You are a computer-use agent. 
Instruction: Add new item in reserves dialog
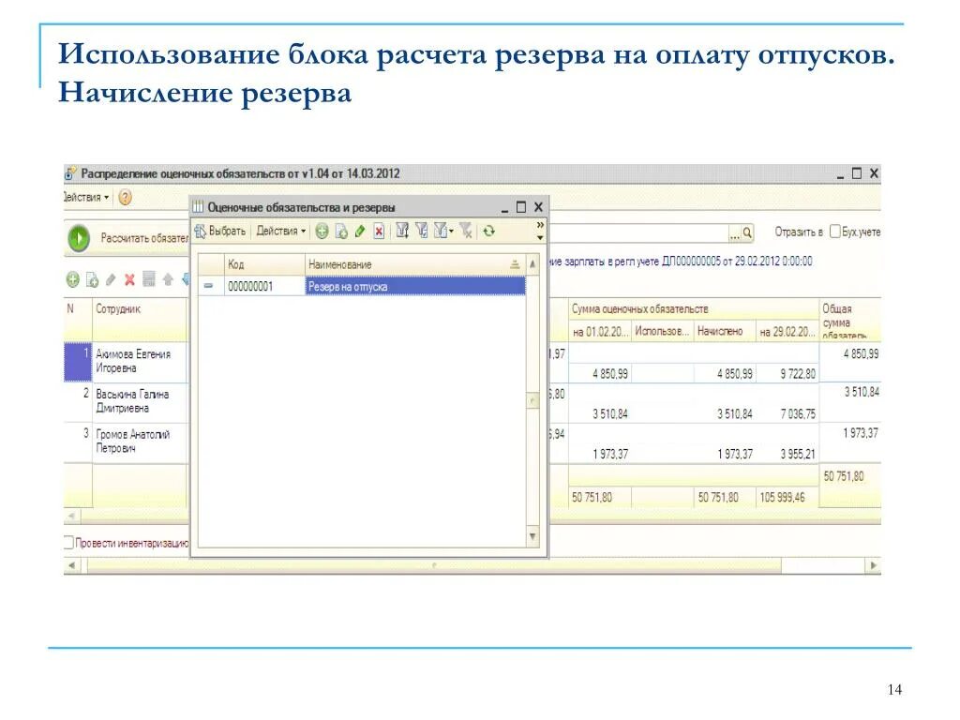click(x=322, y=232)
